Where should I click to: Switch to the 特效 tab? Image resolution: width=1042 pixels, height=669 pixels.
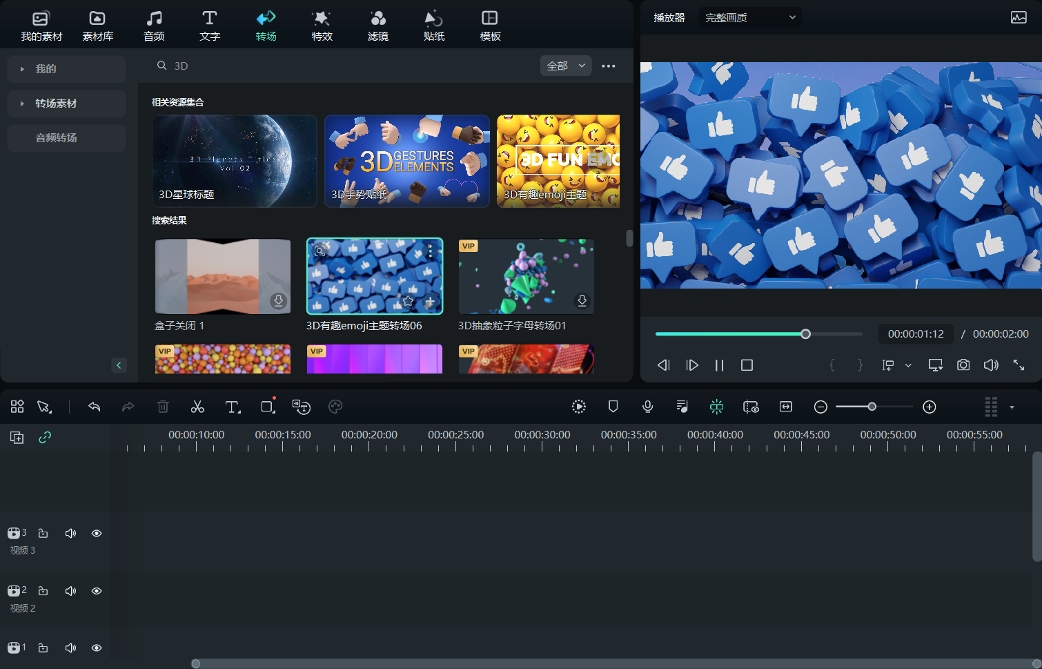pyautogui.click(x=322, y=26)
